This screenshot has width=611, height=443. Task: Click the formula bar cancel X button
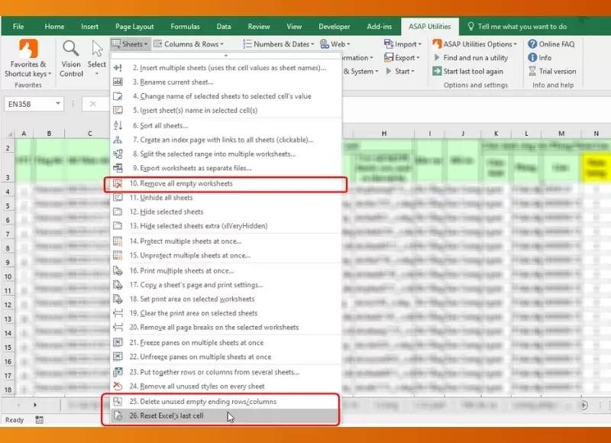point(92,104)
